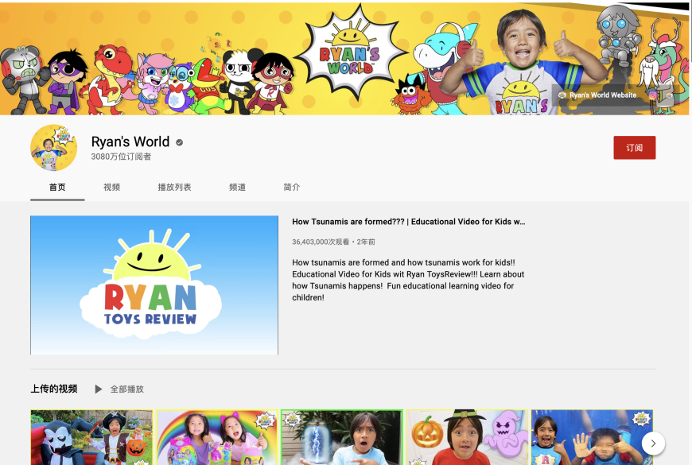Viewport: 692px width, 465px height.
Task: Select the 简介 tab
Action: tap(292, 188)
